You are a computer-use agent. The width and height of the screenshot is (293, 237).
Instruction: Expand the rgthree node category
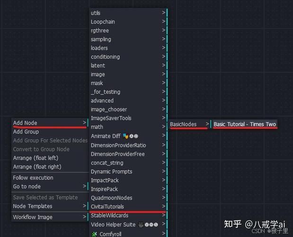click(128, 30)
